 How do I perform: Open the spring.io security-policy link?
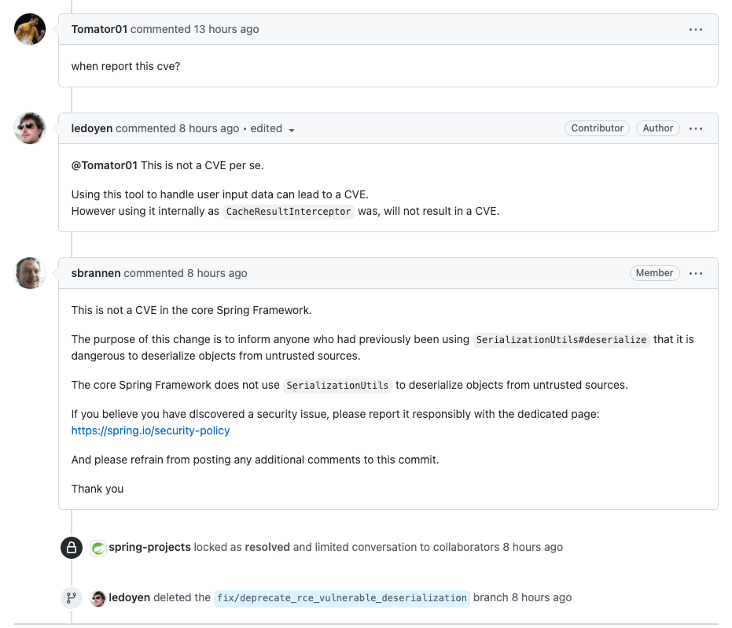coord(150,430)
